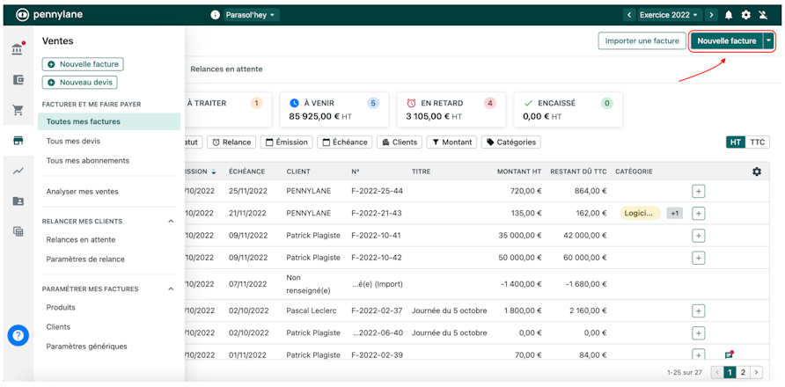Open table column settings gear

757,172
